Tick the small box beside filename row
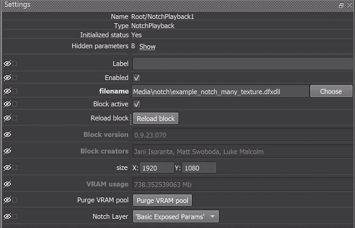Screen dimensions: 355x228 pos(15,91)
